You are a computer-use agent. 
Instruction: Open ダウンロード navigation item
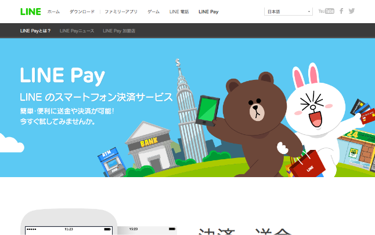pyautogui.click(x=82, y=12)
